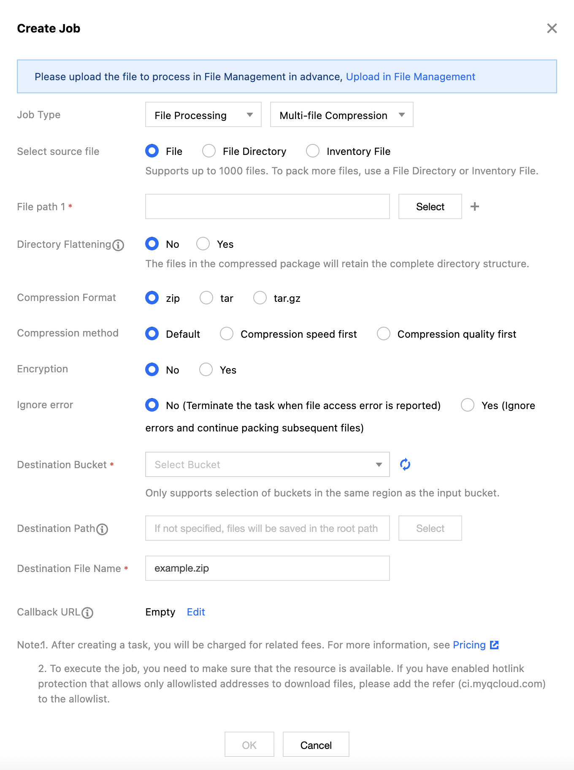Click Select button beside File path 1

[x=430, y=206]
